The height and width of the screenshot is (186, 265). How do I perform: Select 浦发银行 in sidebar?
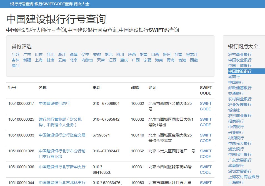236,149
